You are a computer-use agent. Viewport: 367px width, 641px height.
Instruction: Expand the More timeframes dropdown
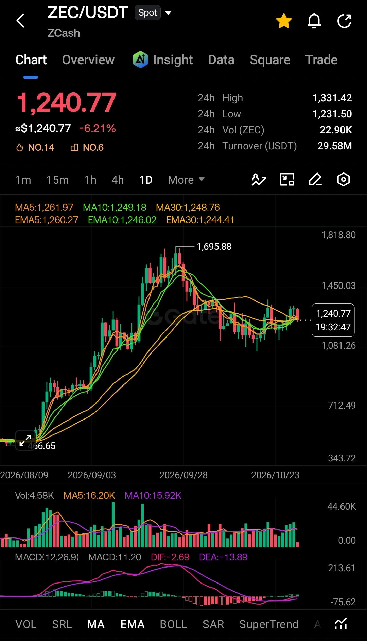coord(186,180)
